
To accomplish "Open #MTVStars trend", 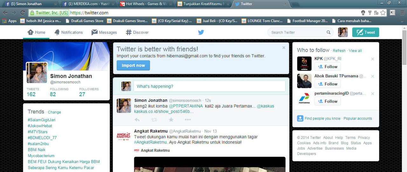I will 38,132.
